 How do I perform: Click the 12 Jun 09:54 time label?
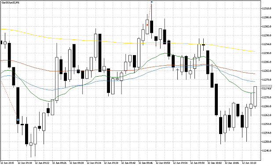pyautogui.click(x=180, y=163)
